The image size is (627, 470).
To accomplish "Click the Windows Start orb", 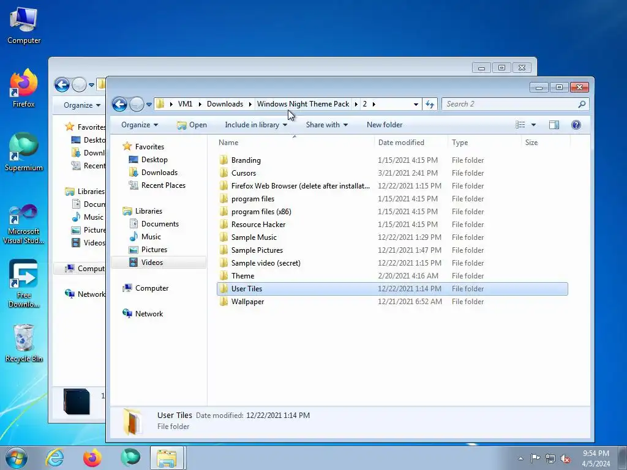I will coord(17,458).
